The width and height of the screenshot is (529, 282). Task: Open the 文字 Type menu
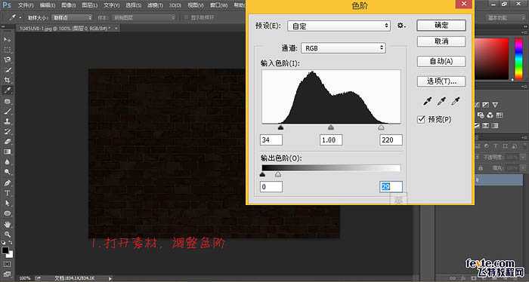[x=111, y=5]
